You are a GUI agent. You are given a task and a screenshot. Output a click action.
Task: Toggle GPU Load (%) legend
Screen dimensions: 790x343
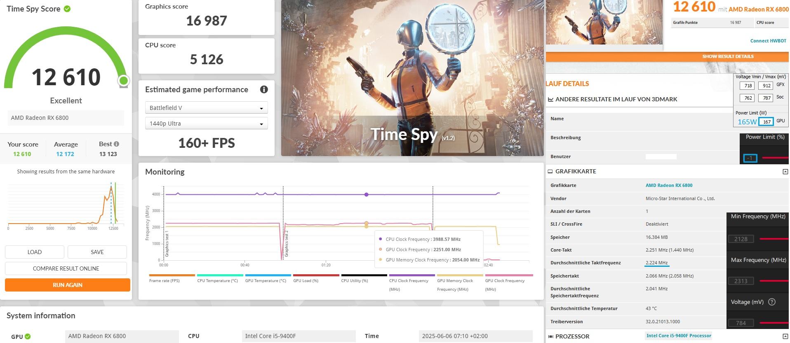coord(316,279)
